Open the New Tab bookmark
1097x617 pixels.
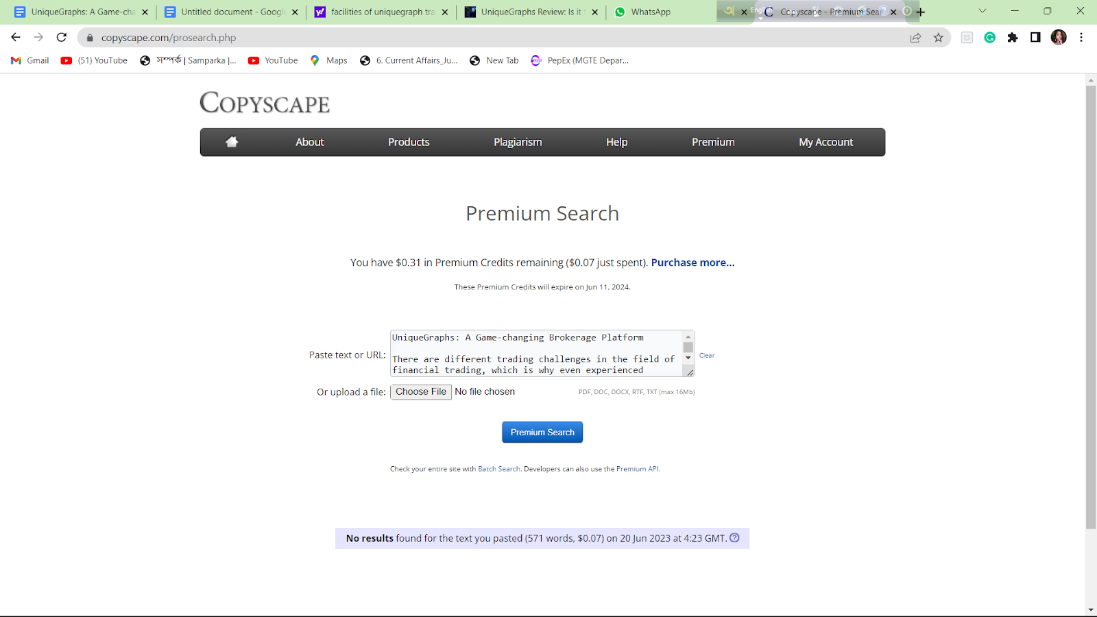coord(494,60)
